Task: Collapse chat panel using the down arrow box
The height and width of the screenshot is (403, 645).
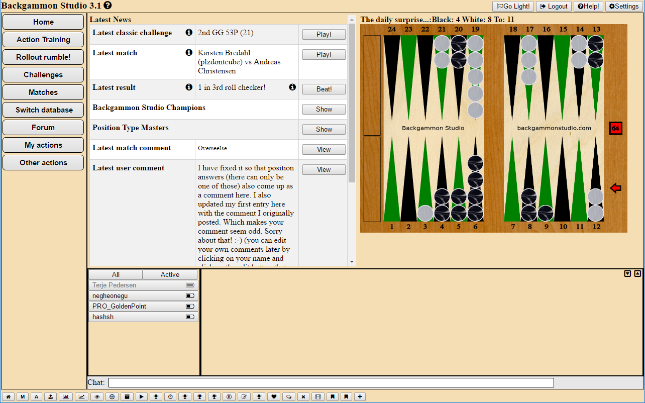Action: click(x=627, y=274)
